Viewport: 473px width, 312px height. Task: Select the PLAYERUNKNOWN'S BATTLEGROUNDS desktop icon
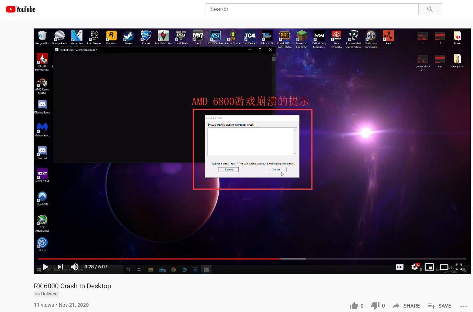(284, 39)
